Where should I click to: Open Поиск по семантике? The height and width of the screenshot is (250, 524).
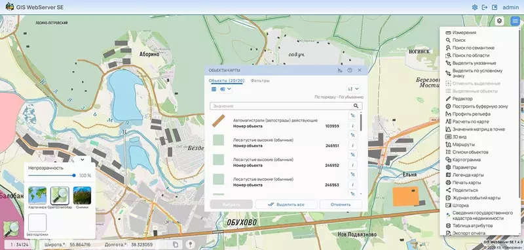(473, 48)
